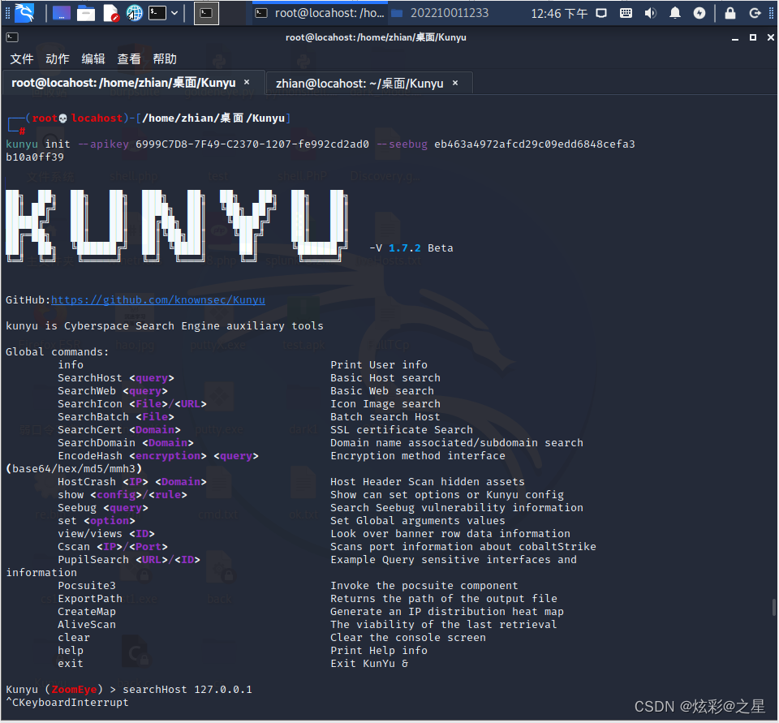The image size is (779, 723).
Task: Click the show desktop icon in panel
Action: 62,13
